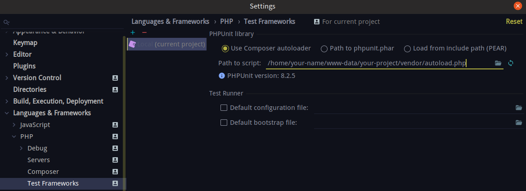This screenshot has height=191, width=526.
Task: Click the remove configuration minus icon
Action: pyautogui.click(x=144, y=32)
